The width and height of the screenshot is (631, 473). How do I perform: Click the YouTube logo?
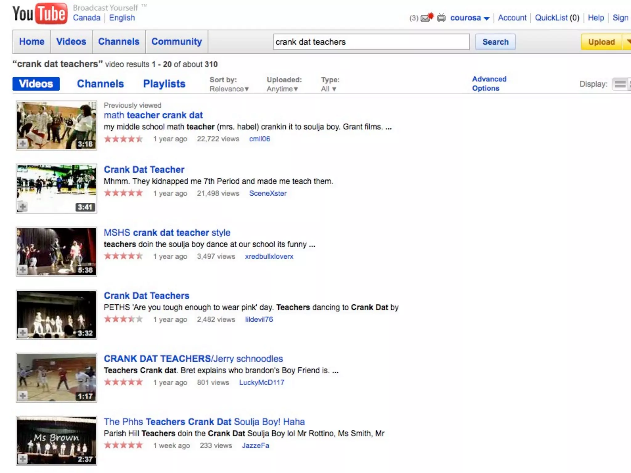pos(40,14)
